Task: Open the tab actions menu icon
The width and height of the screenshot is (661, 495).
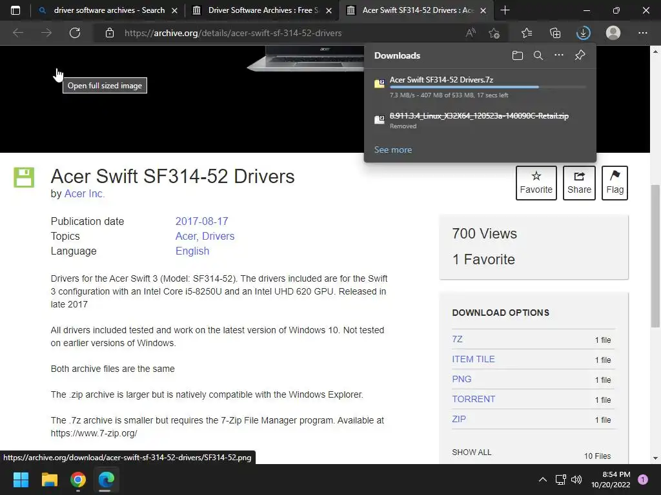Action: click(x=15, y=10)
